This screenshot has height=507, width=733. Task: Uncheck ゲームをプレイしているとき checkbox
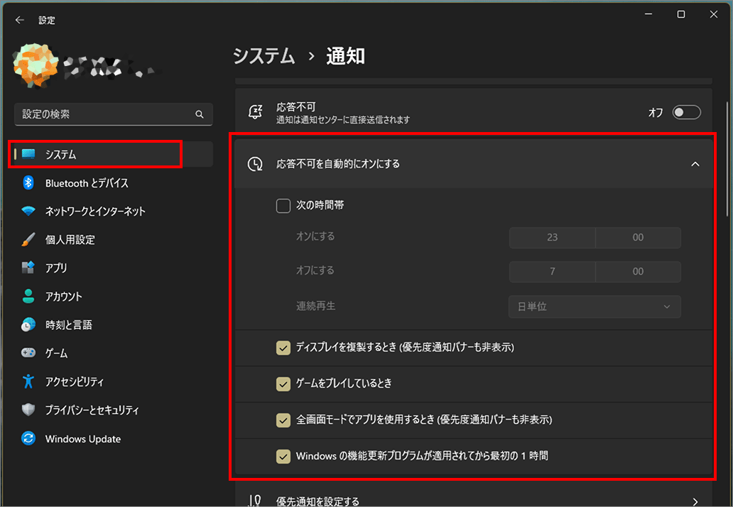coord(283,383)
